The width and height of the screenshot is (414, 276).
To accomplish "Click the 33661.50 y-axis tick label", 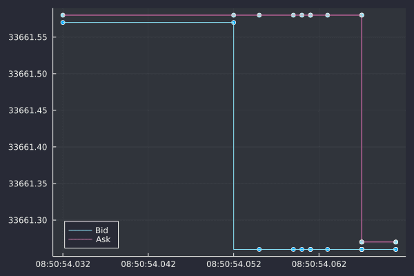I will click(27, 74).
